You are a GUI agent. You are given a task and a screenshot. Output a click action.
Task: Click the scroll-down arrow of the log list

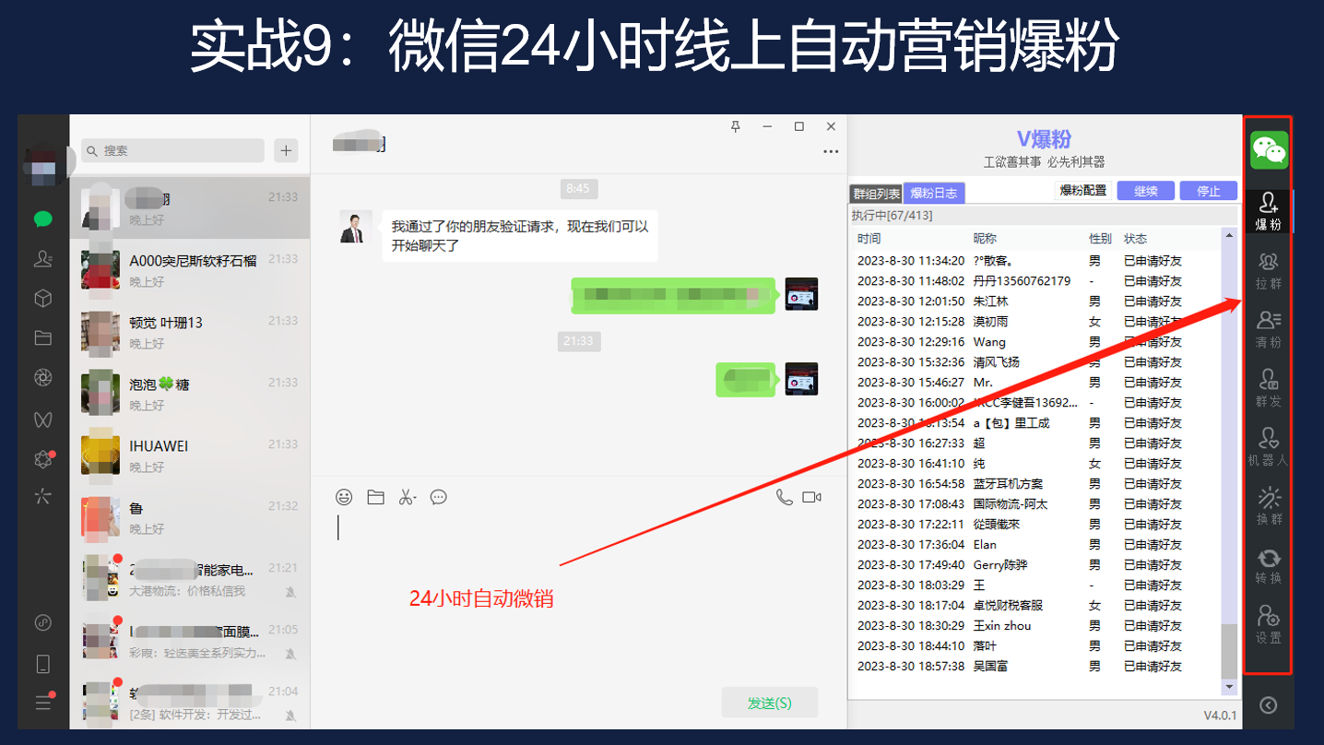point(1229,687)
